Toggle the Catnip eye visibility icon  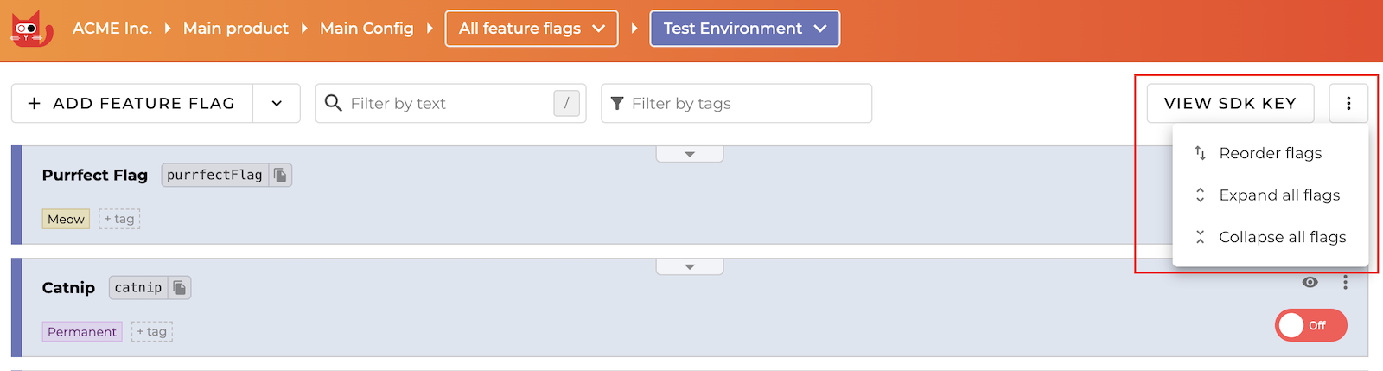point(1310,283)
